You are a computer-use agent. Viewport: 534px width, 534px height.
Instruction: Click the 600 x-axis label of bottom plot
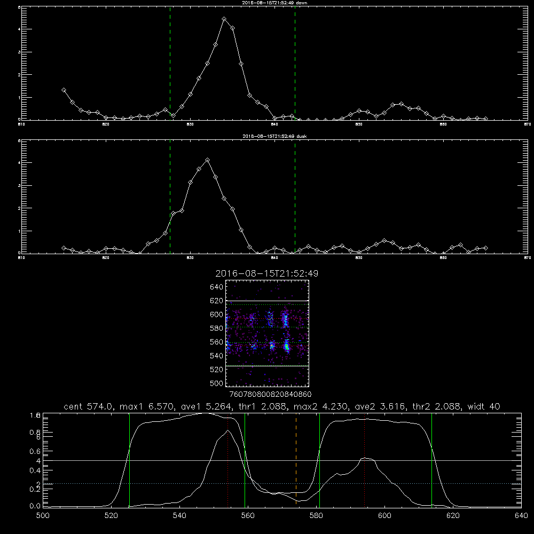tap(385, 516)
